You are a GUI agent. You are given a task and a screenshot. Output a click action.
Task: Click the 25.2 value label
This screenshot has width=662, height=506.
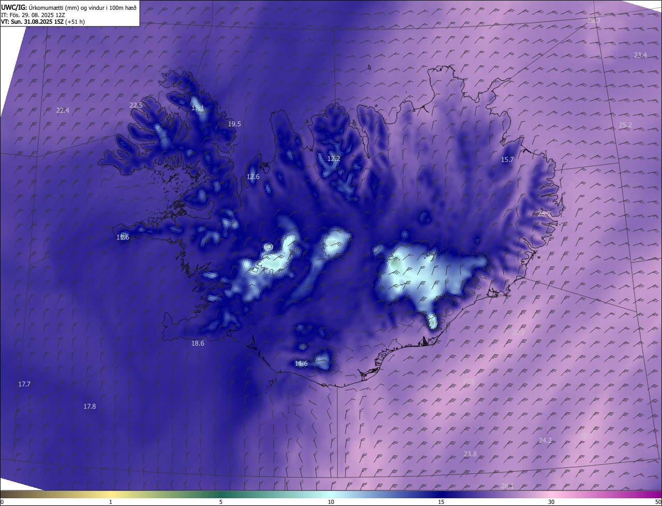click(x=625, y=125)
